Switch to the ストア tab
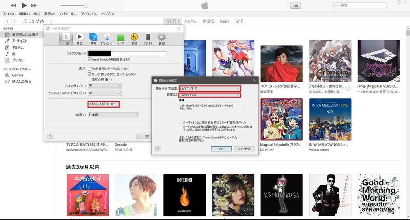The width and height of the screenshot is (410, 220). [239, 21]
